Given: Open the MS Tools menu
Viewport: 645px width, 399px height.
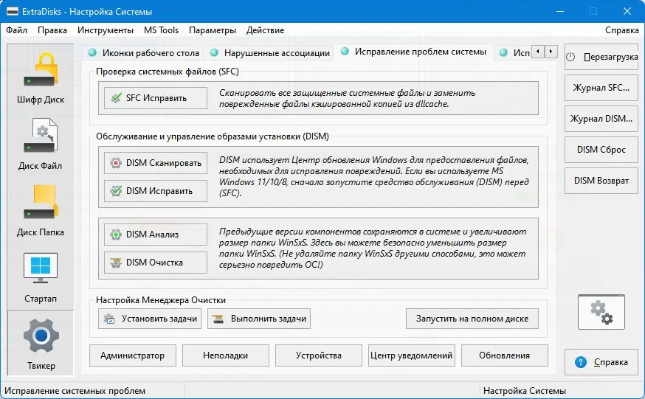Looking at the screenshot, I should click(x=161, y=30).
